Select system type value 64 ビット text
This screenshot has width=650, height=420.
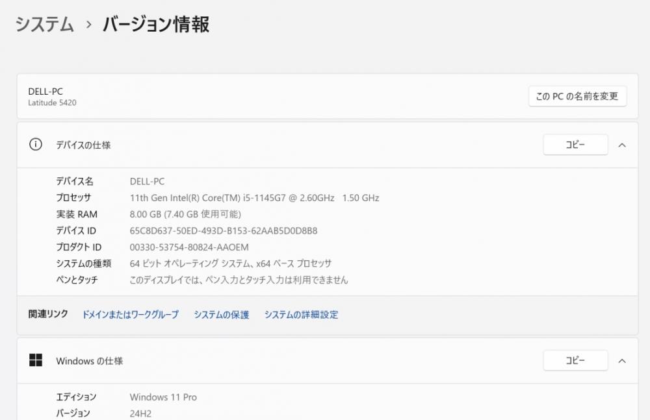(x=231, y=264)
